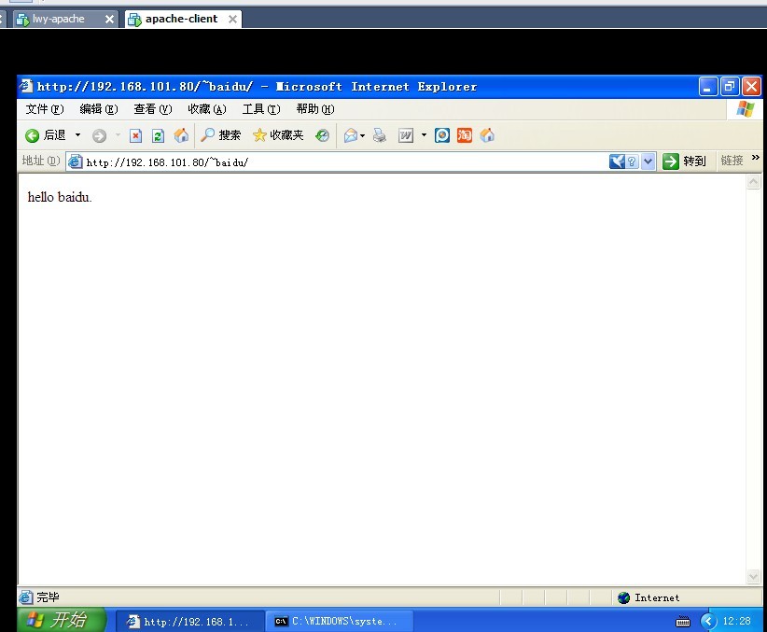Open the History toolbar icon
Screen dimensions: 767x632
(322, 135)
